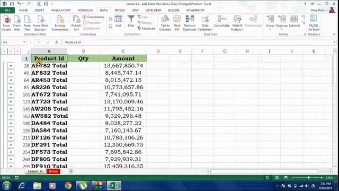This screenshot has height=191, width=339.
Task: Switch to FORMULAS tab
Action: point(85,10)
